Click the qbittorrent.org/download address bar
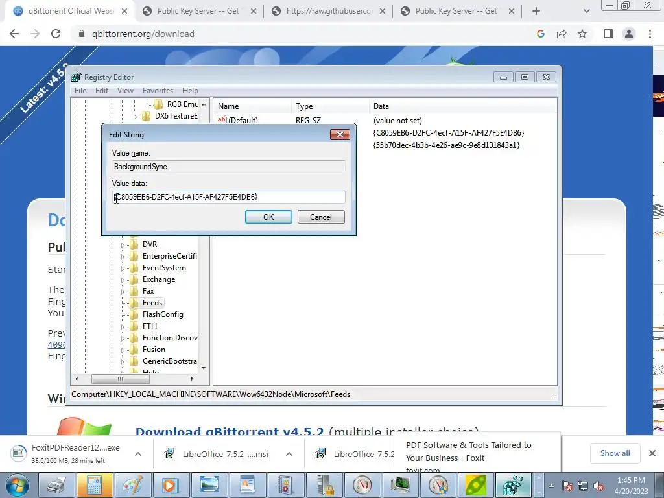The image size is (664, 498). (143, 34)
